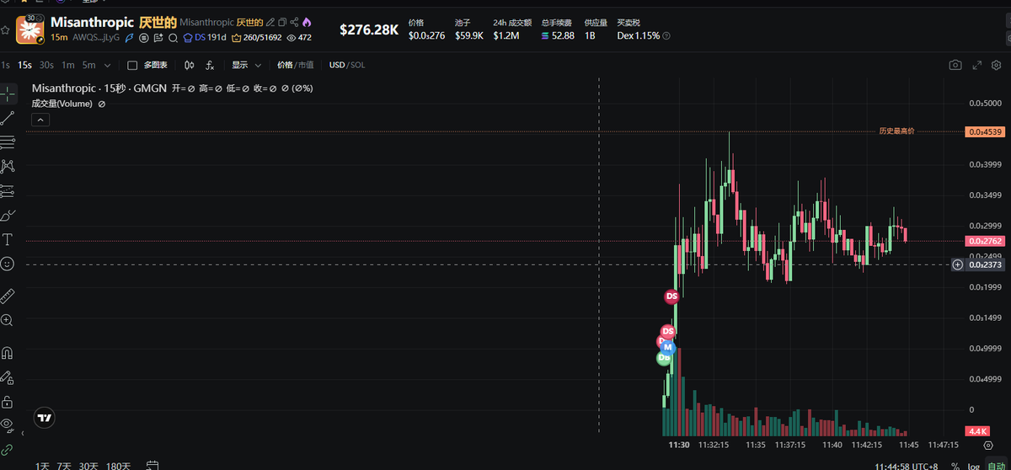Viewport: 1011px width, 470px height.
Task: Share the token via share icon
Action: pyautogui.click(x=294, y=22)
